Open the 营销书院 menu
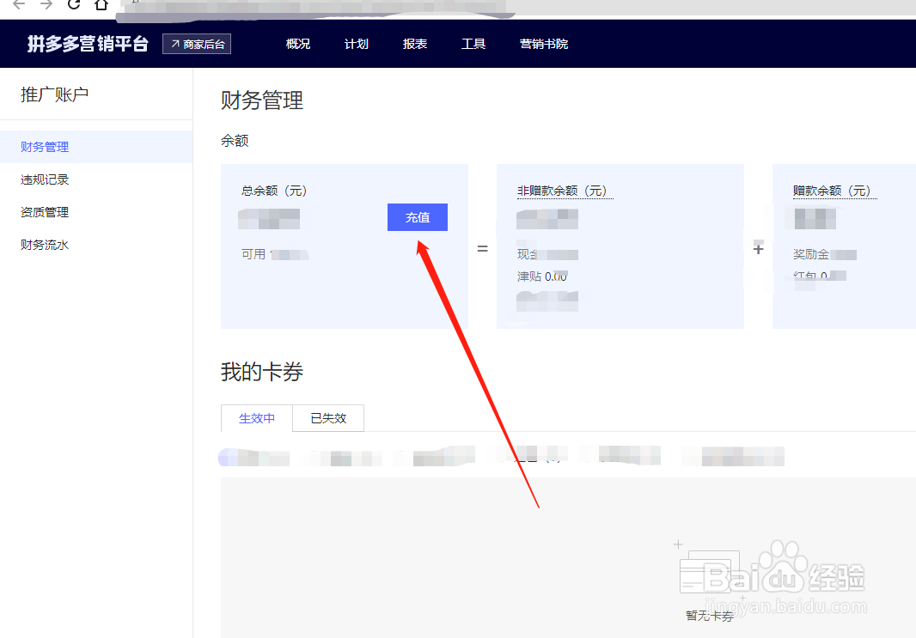Screen dimensions: 916x638 pos(544,44)
